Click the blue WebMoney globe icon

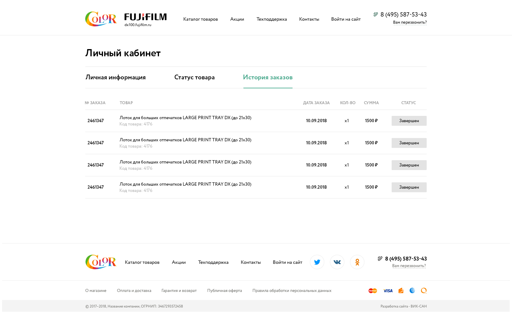click(x=412, y=290)
